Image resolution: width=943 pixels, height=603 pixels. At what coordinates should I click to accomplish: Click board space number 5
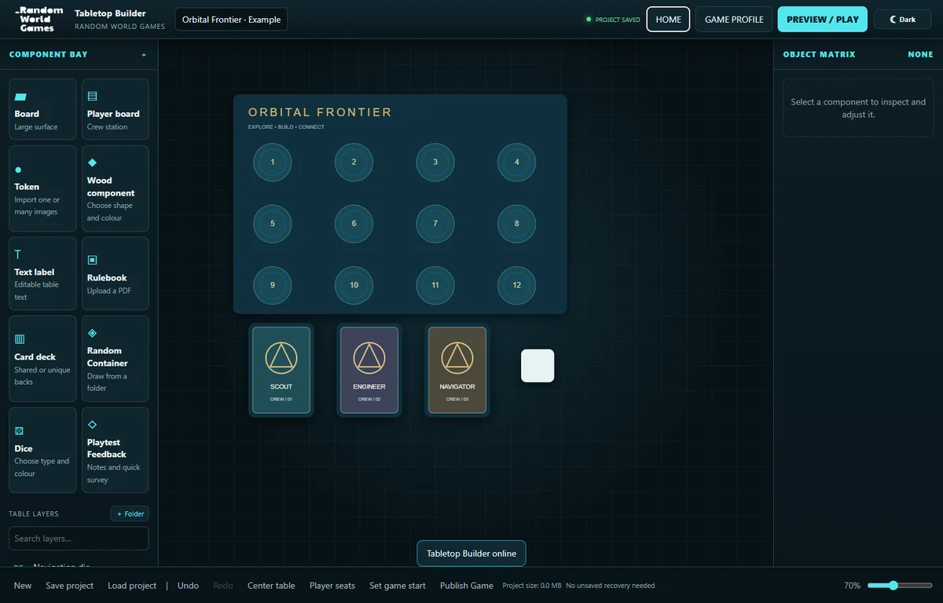[x=273, y=224]
